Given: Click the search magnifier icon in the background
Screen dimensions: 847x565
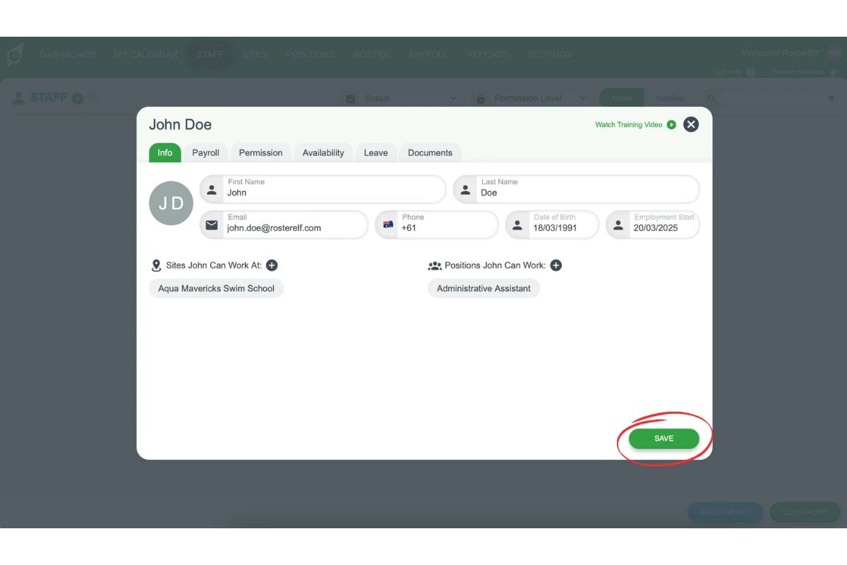Looking at the screenshot, I should click(712, 99).
